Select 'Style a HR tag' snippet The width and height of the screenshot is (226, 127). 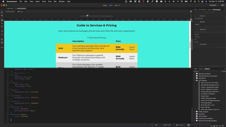[205, 107]
